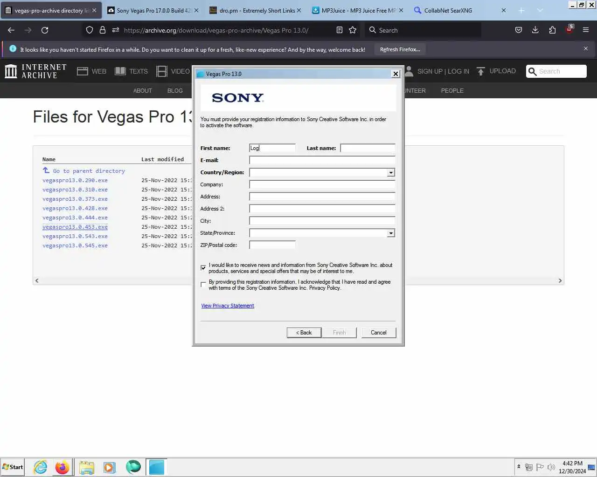Expand the Country/Region dropdown
This screenshot has height=477, width=597.
point(391,173)
